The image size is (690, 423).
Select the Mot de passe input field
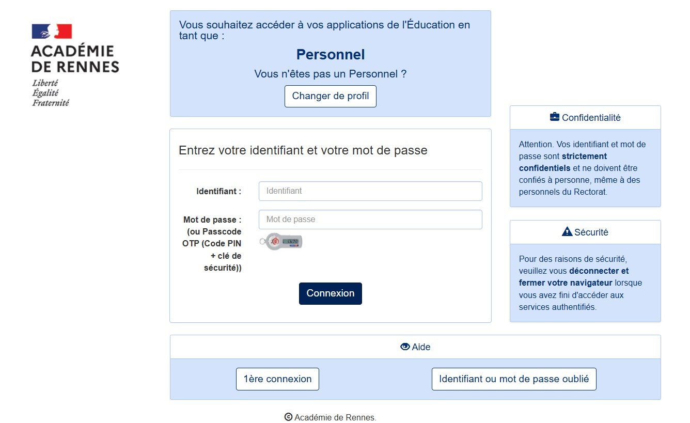pyautogui.click(x=370, y=219)
